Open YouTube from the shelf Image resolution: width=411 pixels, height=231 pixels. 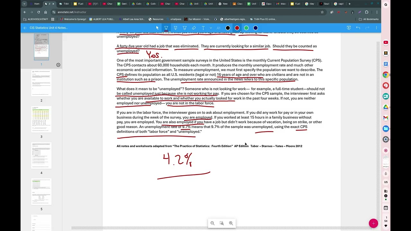pos(386,42)
